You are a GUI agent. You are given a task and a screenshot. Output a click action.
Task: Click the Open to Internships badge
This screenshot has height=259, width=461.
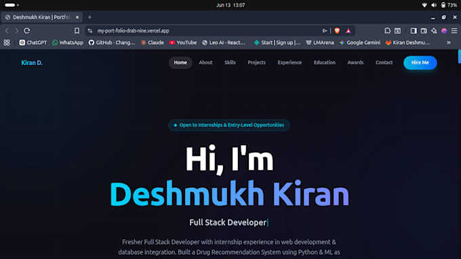[229, 125]
